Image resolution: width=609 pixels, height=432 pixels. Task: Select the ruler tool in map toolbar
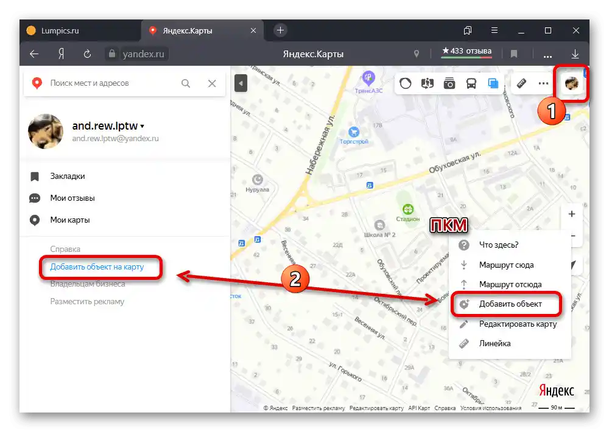[x=521, y=83]
